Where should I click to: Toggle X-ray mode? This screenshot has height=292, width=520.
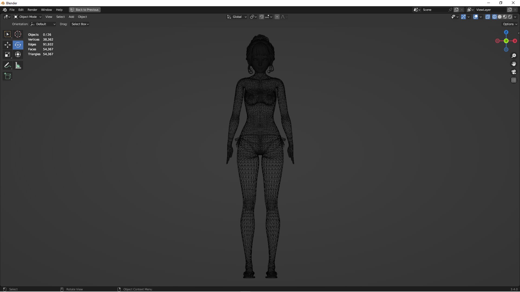pyautogui.click(x=487, y=17)
